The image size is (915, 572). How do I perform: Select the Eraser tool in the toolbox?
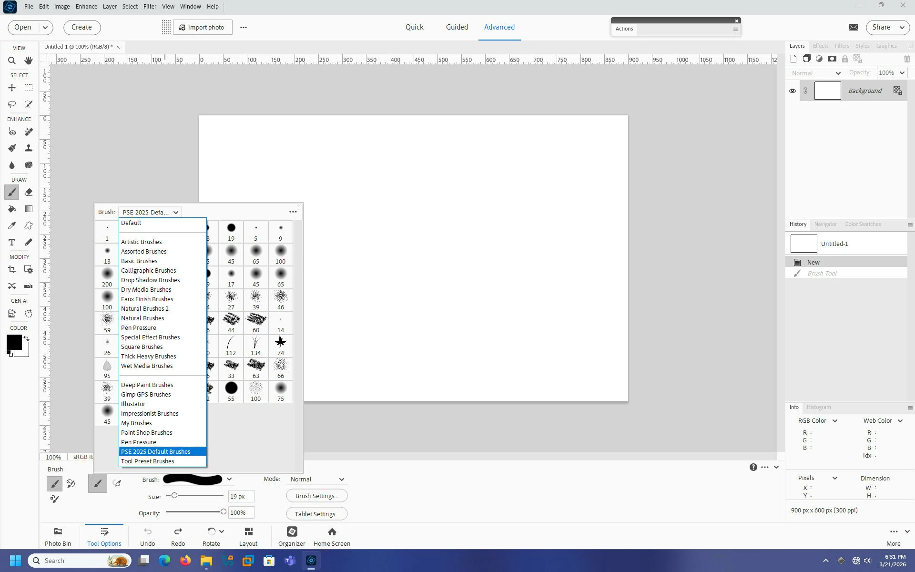29,193
